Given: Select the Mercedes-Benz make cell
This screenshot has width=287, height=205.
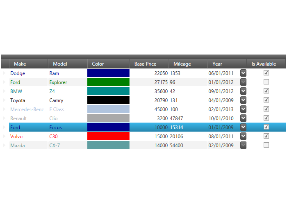Looking at the screenshot, I should pyautogui.click(x=28, y=109).
